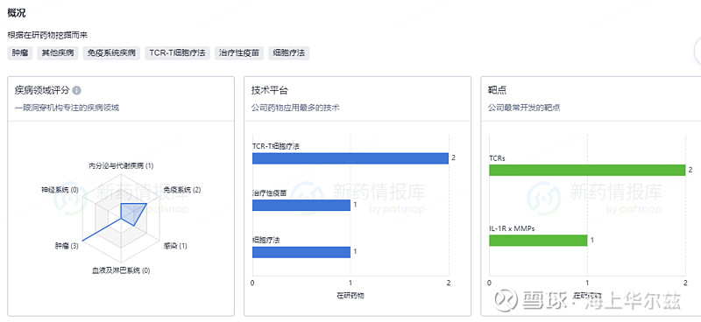Click the 内分泌与代谢疾病 (1) radar label
The width and height of the screenshot is (701, 322).
[x=121, y=165]
